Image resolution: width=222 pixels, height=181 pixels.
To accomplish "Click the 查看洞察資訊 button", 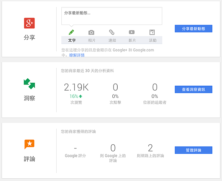I will tap(194, 89).
